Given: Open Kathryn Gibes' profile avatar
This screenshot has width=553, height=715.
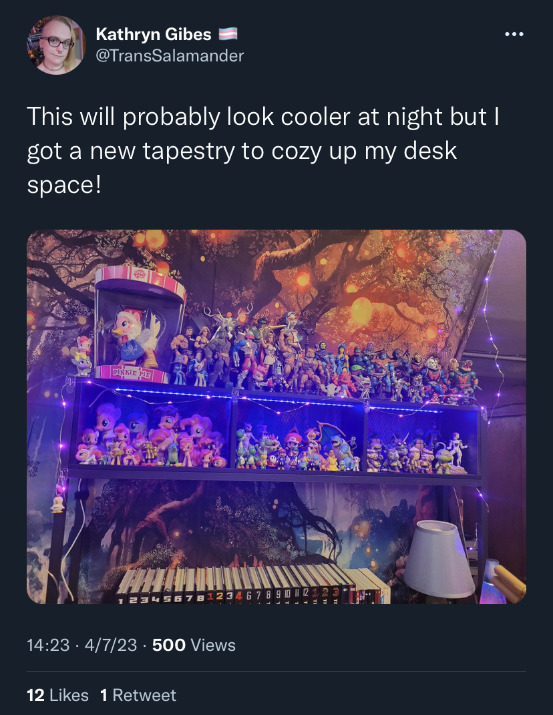Looking at the screenshot, I should coord(56,45).
